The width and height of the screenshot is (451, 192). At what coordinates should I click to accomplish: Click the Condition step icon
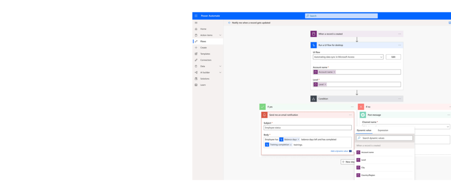pyautogui.click(x=313, y=99)
